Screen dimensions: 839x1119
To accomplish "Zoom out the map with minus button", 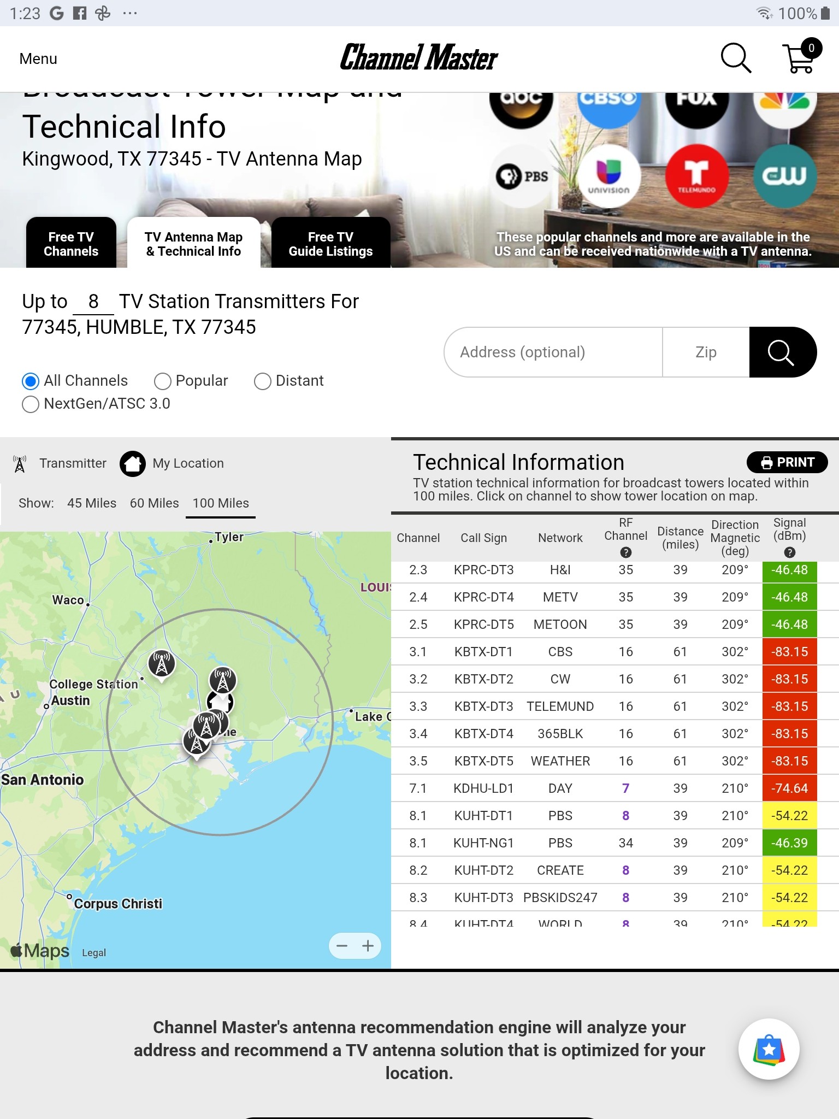I will click(x=342, y=946).
